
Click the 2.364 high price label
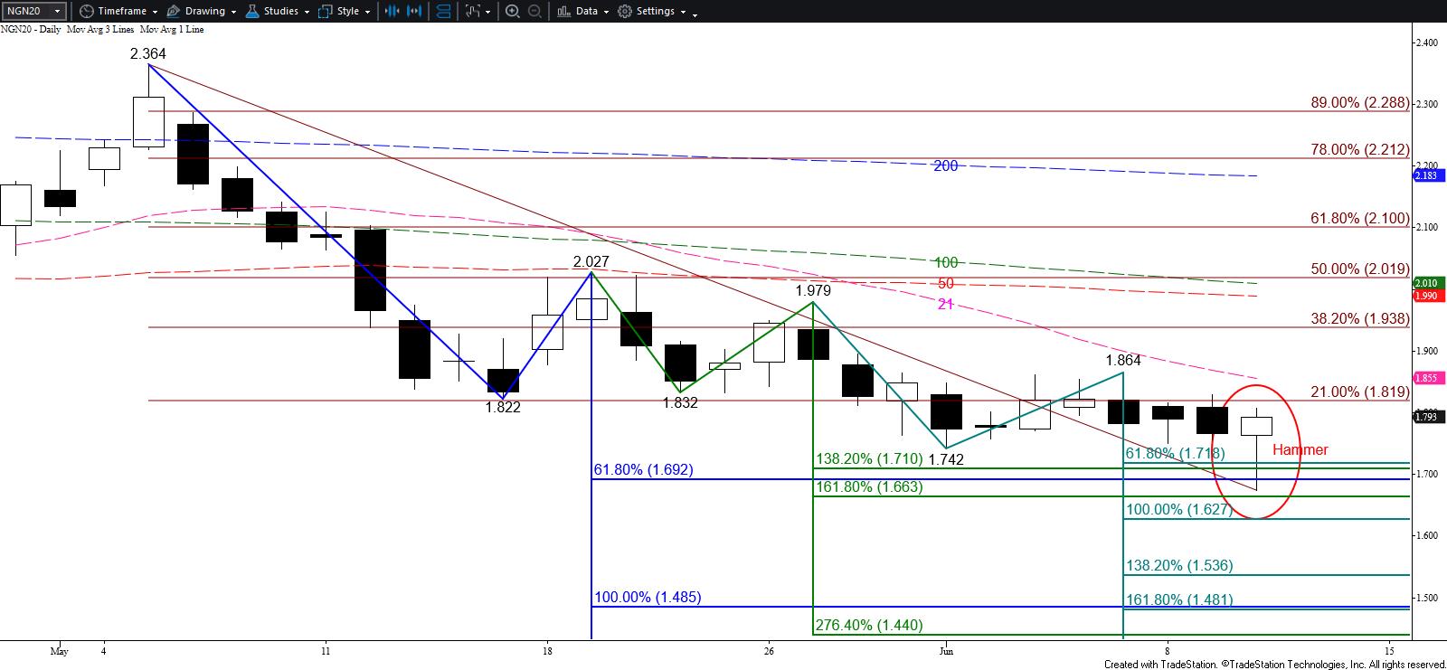coord(148,54)
